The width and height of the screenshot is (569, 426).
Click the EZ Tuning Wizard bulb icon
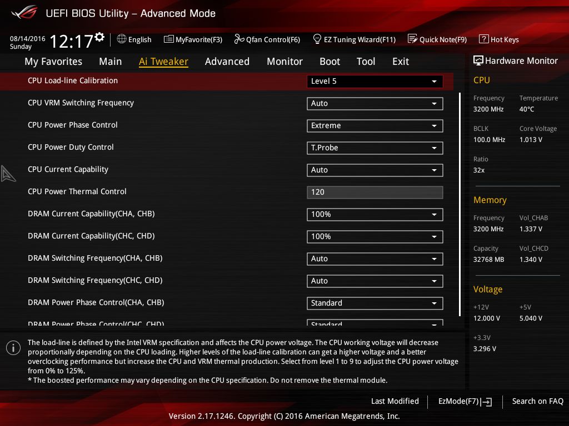click(317, 39)
